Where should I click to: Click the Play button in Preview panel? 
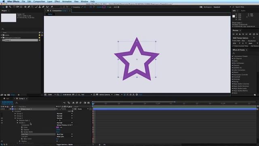coord(240,34)
